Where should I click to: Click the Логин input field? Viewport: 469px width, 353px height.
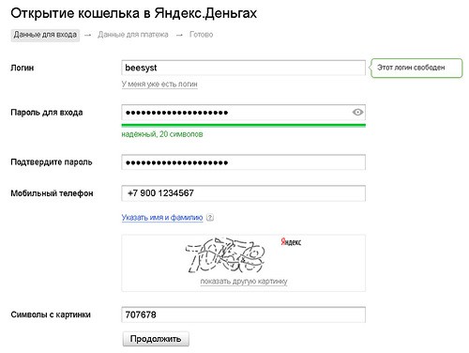pos(243,68)
